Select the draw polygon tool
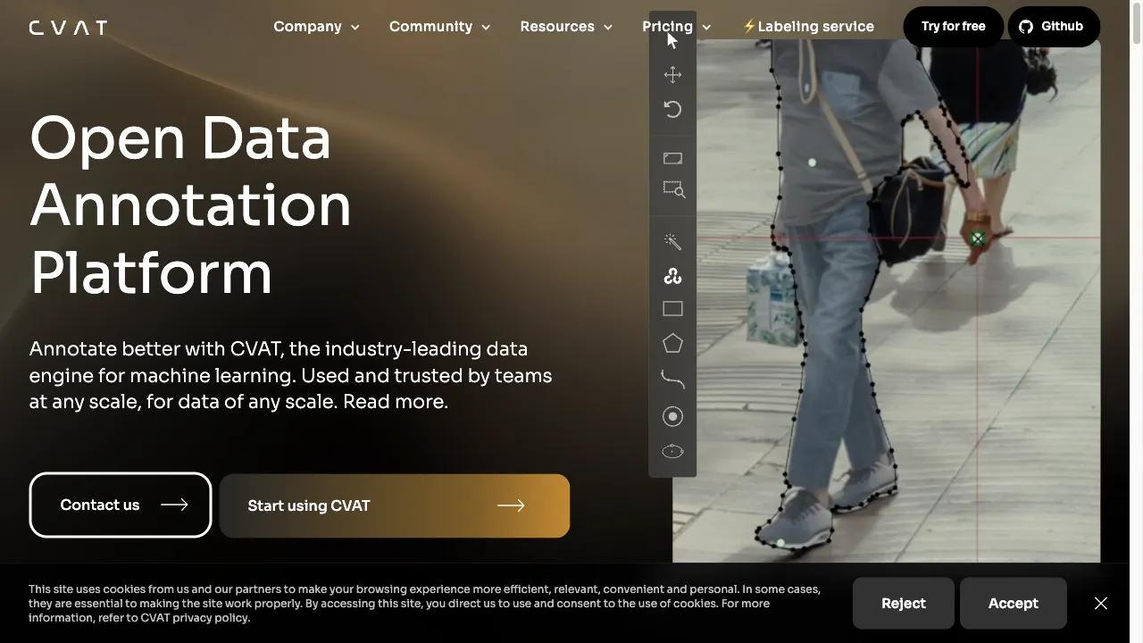The height and width of the screenshot is (643, 1143). pos(672,344)
